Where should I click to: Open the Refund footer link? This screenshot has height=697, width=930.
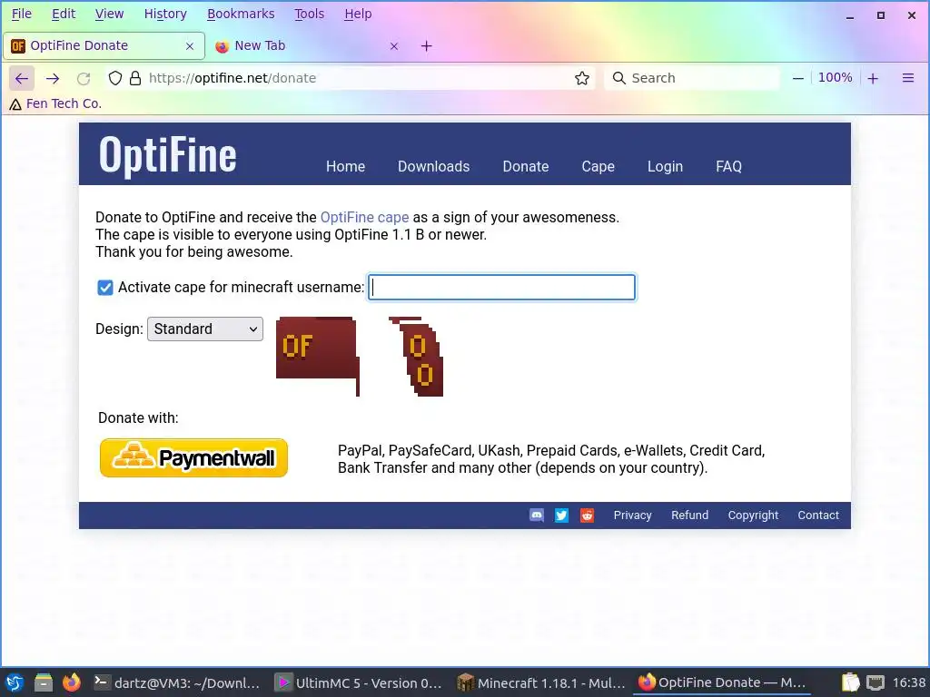[x=690, y=515]
